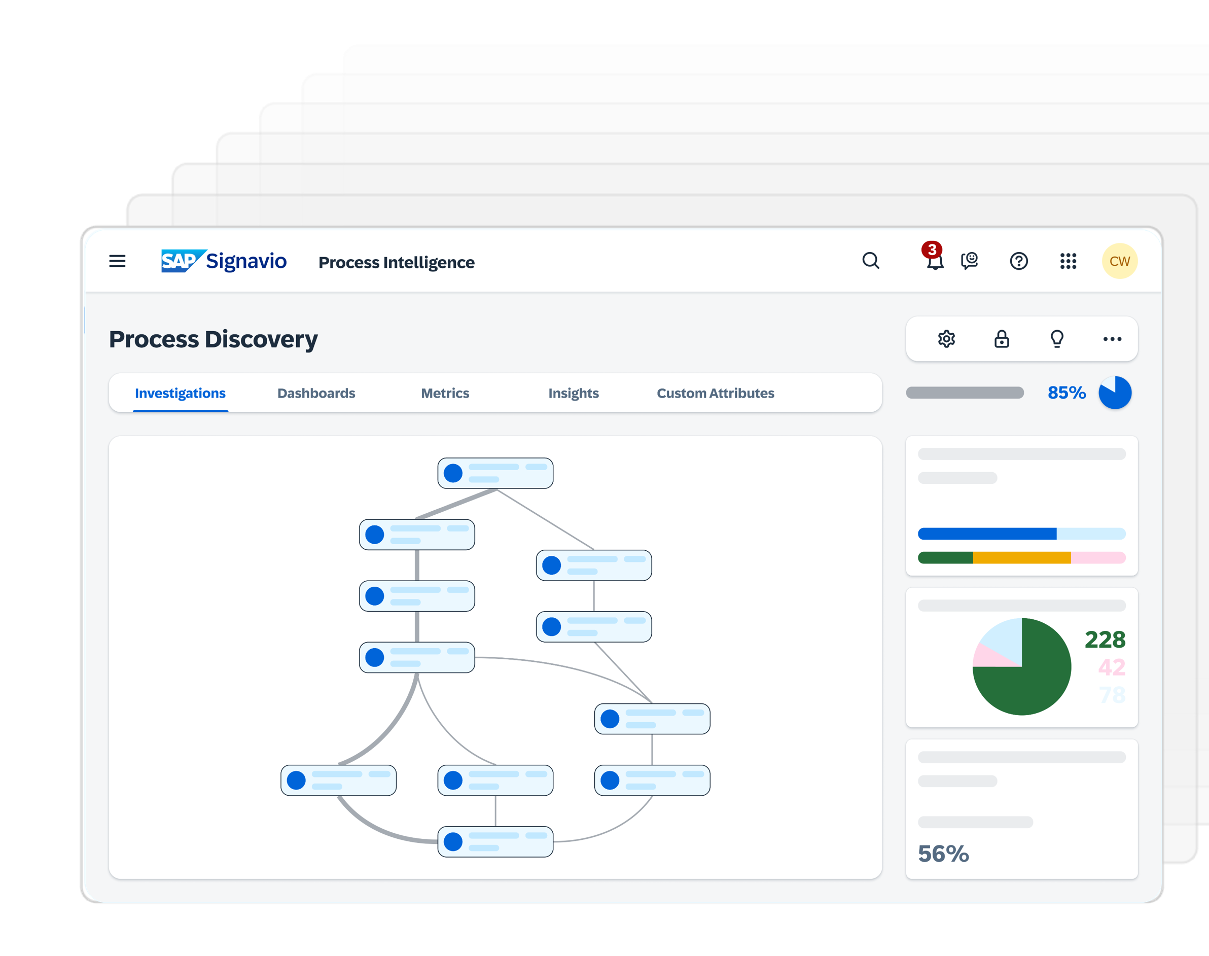Switch to the Dashboards tab
Viewport: 1209px width, 956px height.
[x=316, y=393]
